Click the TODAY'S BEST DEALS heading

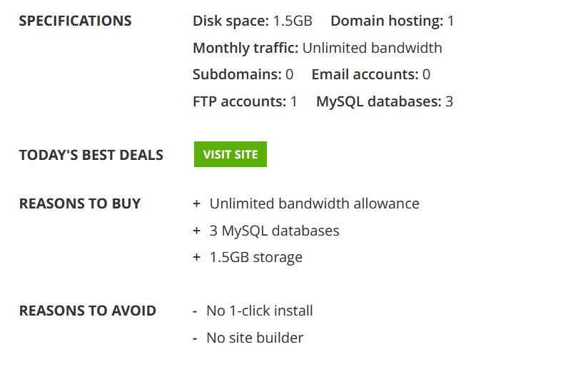click(x=91, y=155)
